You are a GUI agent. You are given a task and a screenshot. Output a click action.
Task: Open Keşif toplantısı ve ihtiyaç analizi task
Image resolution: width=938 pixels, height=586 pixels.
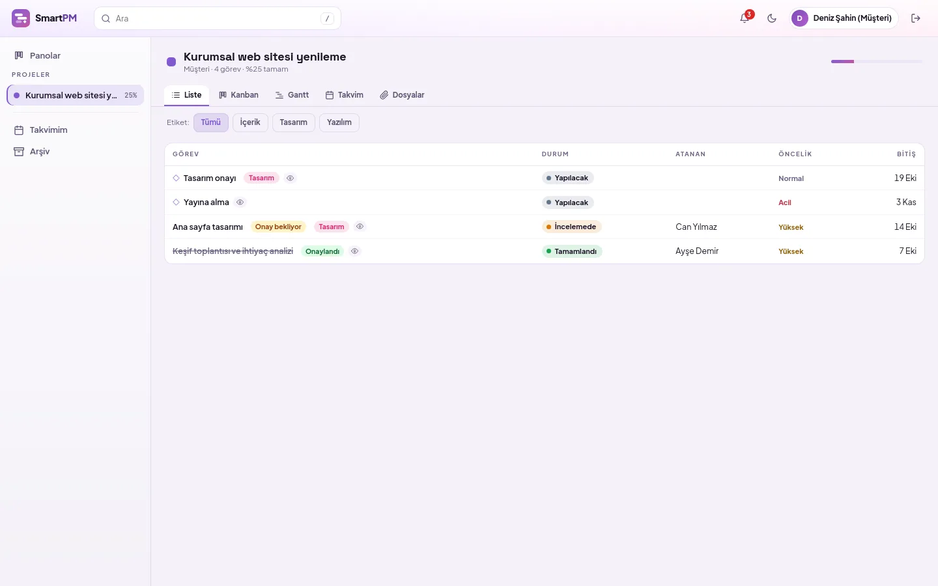tap(233, 251)
